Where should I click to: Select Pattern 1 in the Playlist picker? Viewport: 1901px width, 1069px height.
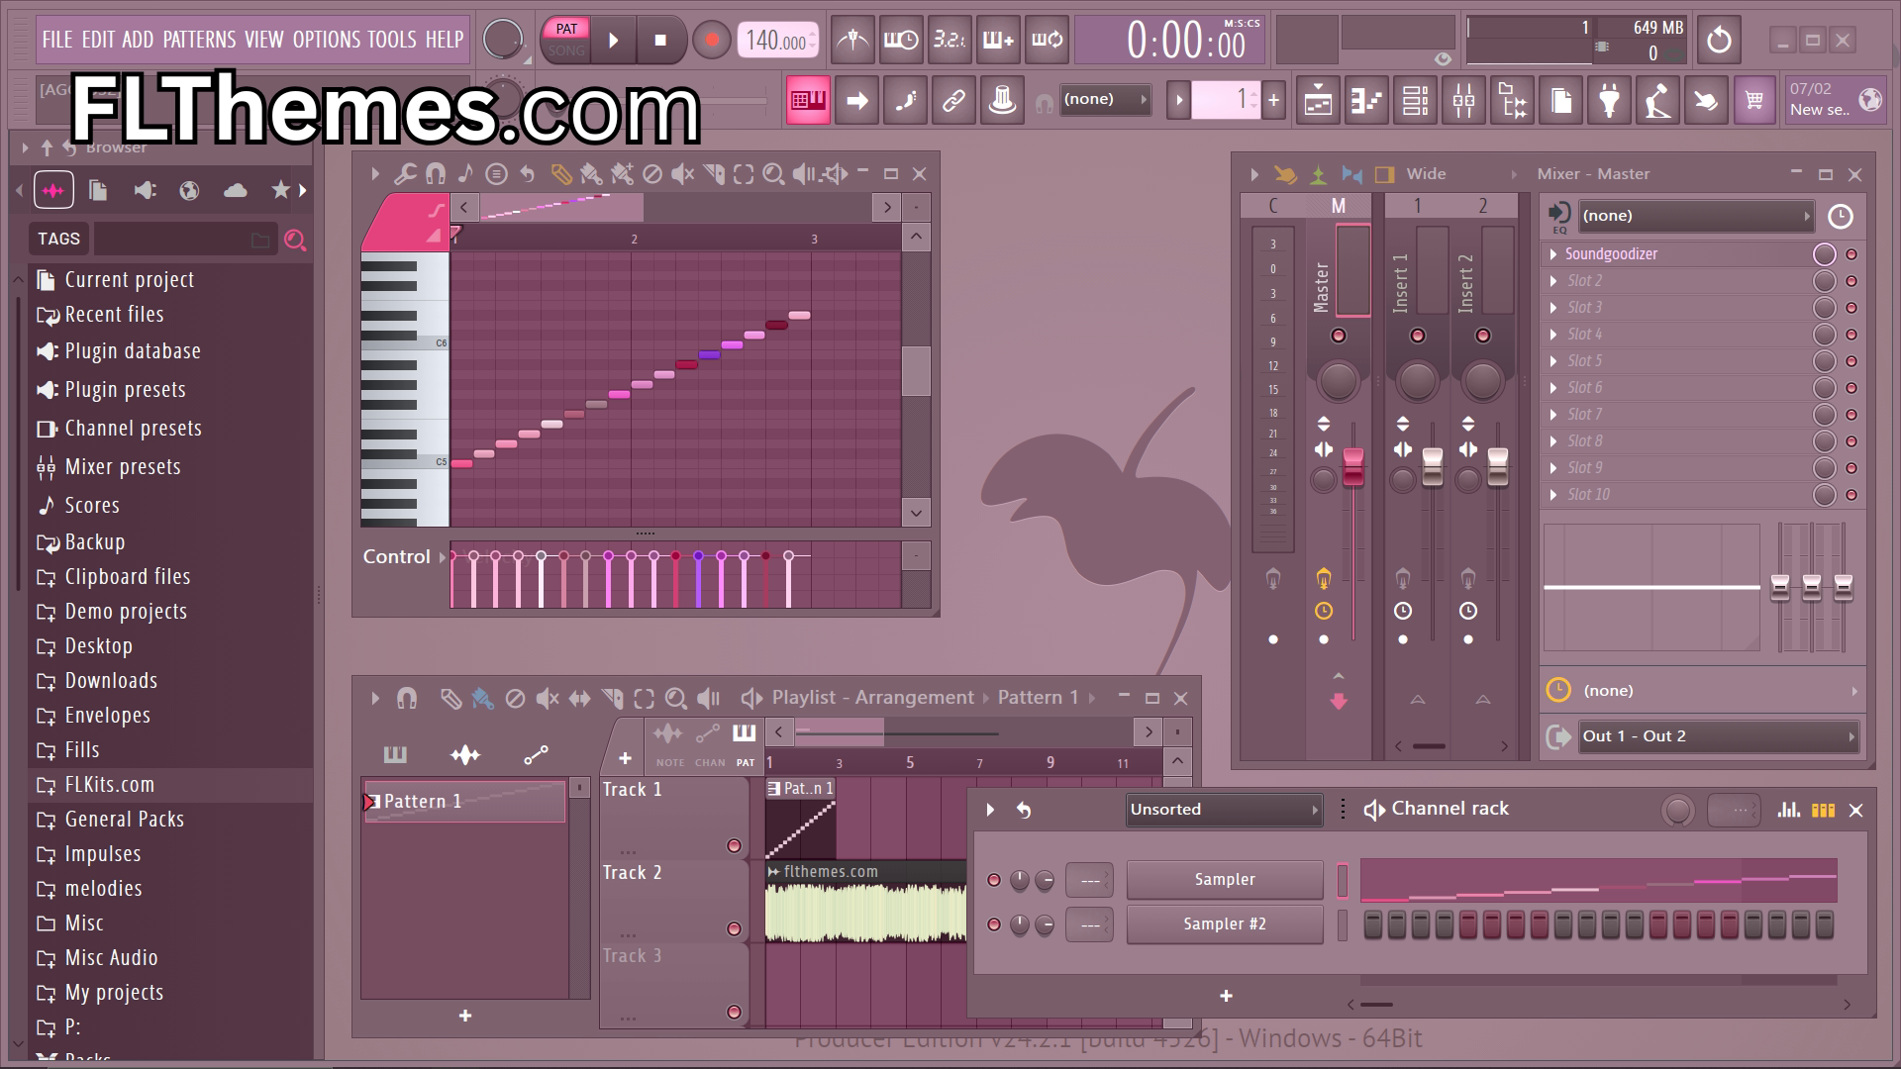pos(464,802)
